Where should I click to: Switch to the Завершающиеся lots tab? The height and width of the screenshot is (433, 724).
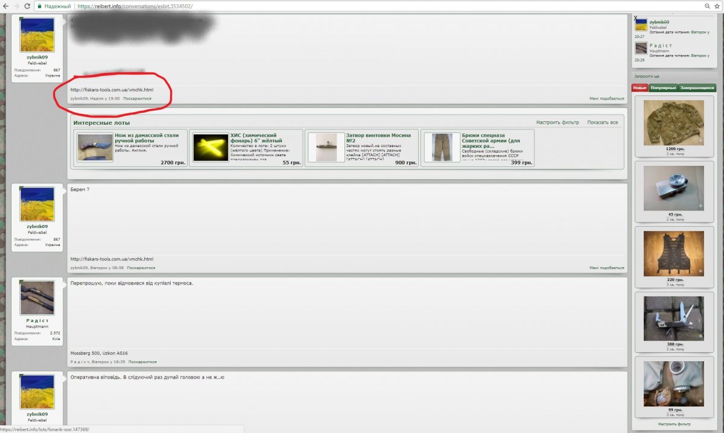(697, 88)
